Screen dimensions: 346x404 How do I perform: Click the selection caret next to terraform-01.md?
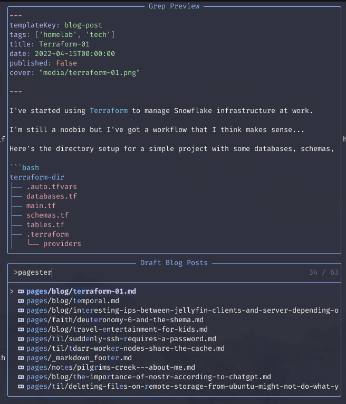[x=12, y=292]
